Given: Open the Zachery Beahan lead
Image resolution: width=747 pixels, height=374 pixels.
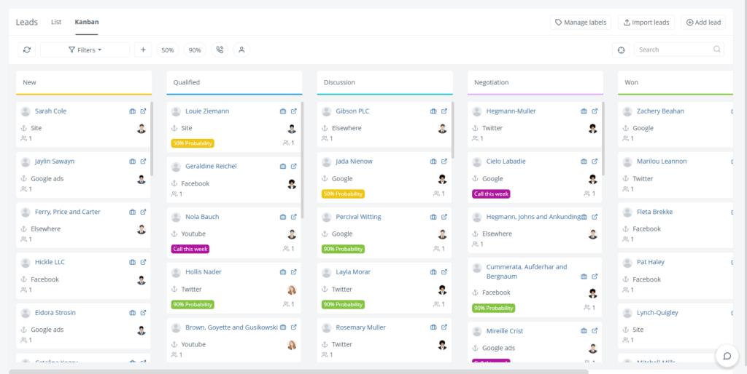Looking at the screenshot, I should [660, 111].
